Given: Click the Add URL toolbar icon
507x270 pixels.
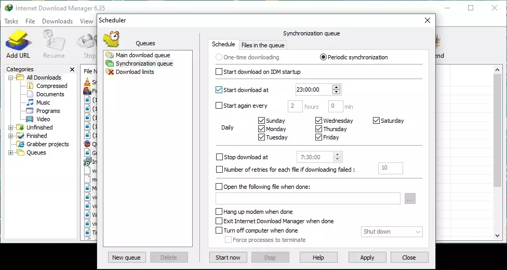Looking at the screenshot, I should click(x=18, y=42).
